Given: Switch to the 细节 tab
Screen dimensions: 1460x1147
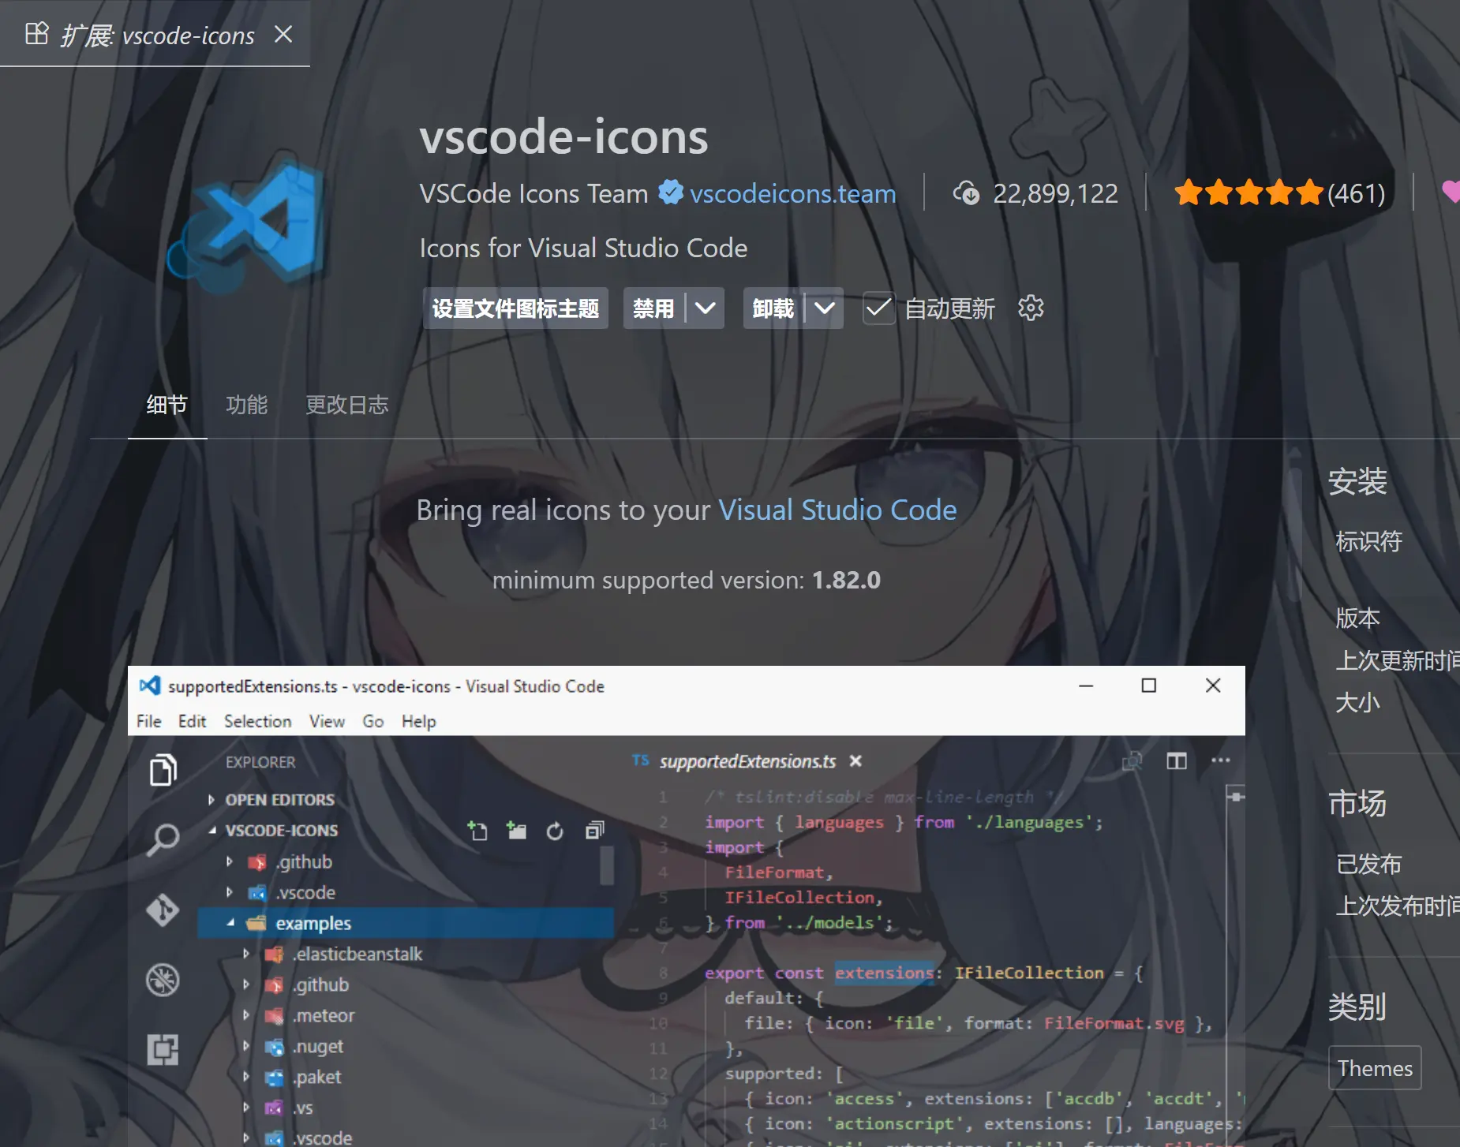Looking at the screenshot, I should coord(167,405).
